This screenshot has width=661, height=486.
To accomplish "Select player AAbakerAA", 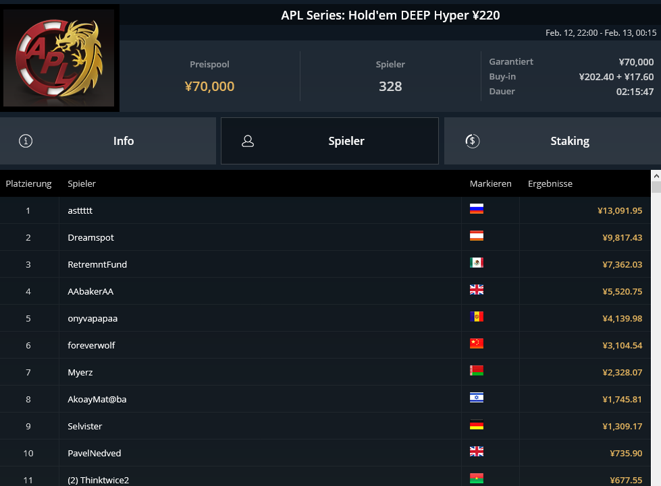I will (x=90, y=292).
